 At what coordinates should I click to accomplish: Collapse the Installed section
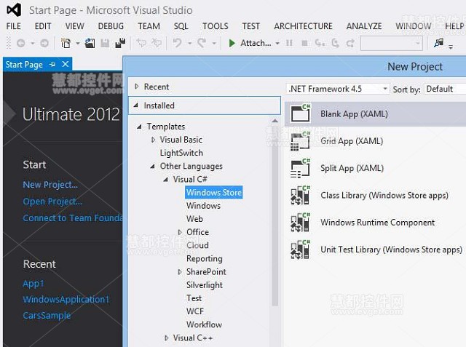coord(136,105)
